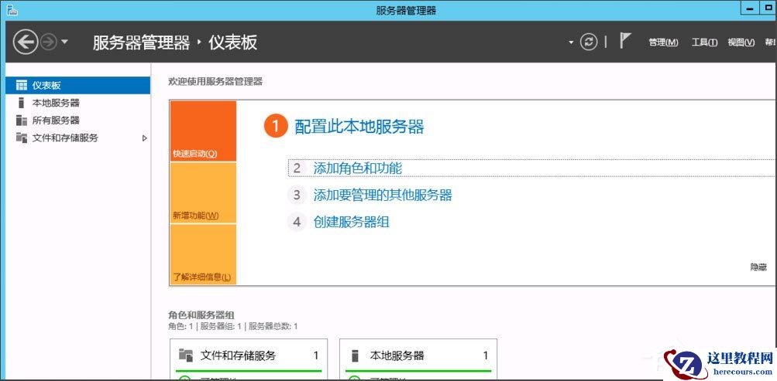Click the orange step 1 circle
This screenshot has width=777, height=381.
[276, 127]
